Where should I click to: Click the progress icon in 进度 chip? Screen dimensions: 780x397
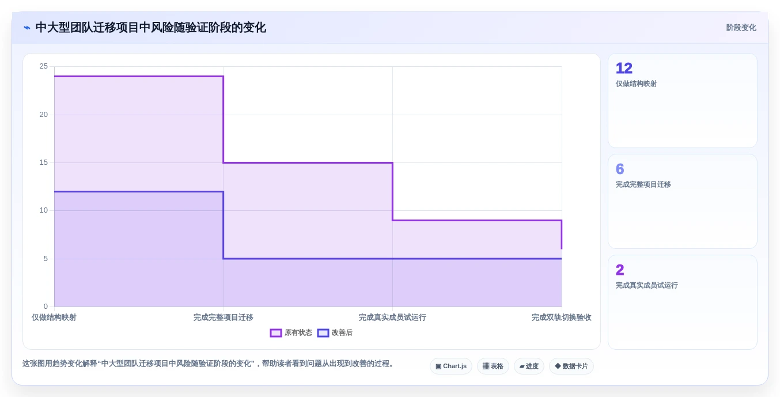pyautogui.click(x=521, y=366)
